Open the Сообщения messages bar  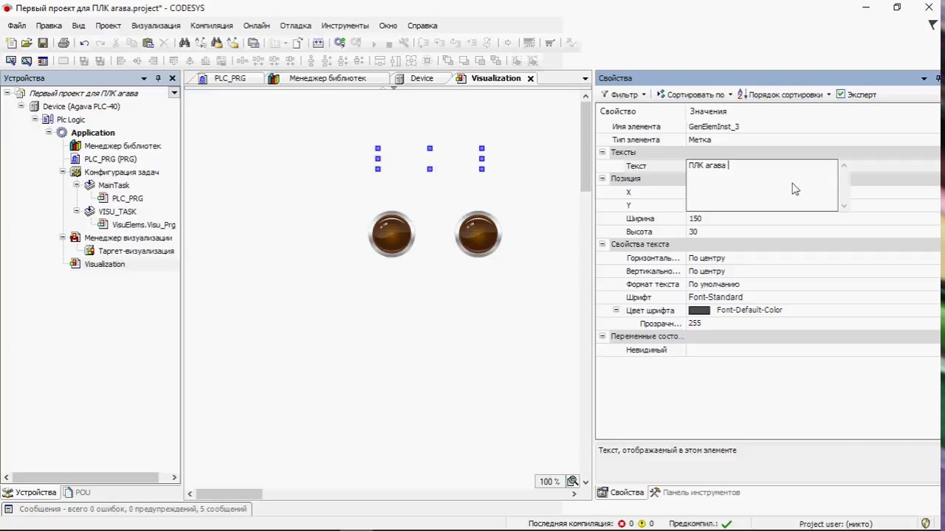(x=127, y=509)
